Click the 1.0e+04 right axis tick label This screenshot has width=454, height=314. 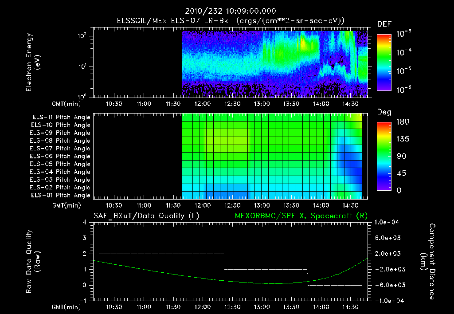tap(387, 222)
